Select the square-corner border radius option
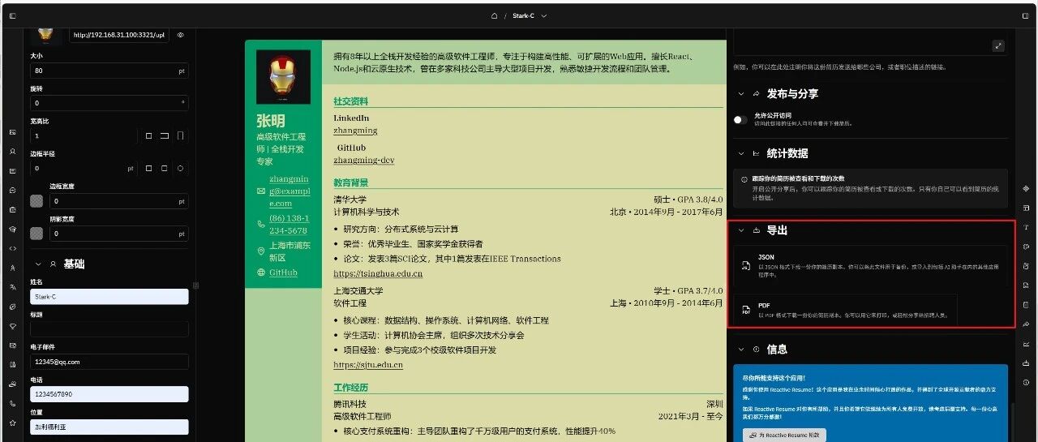This screenshot has width=1038, height=442. point(149,169)
